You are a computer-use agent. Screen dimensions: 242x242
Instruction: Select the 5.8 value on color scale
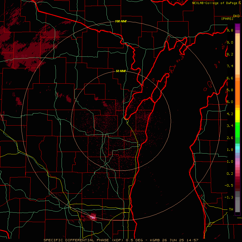230,90
